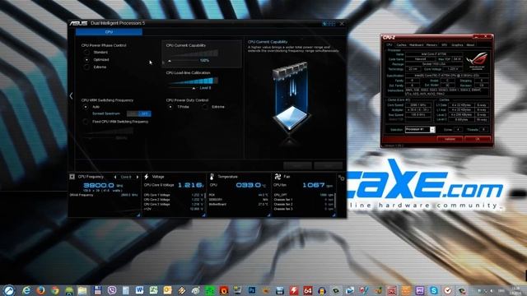Open Outlook from the taskbar
The image size is (527, 296).
(x=167, y=290)
